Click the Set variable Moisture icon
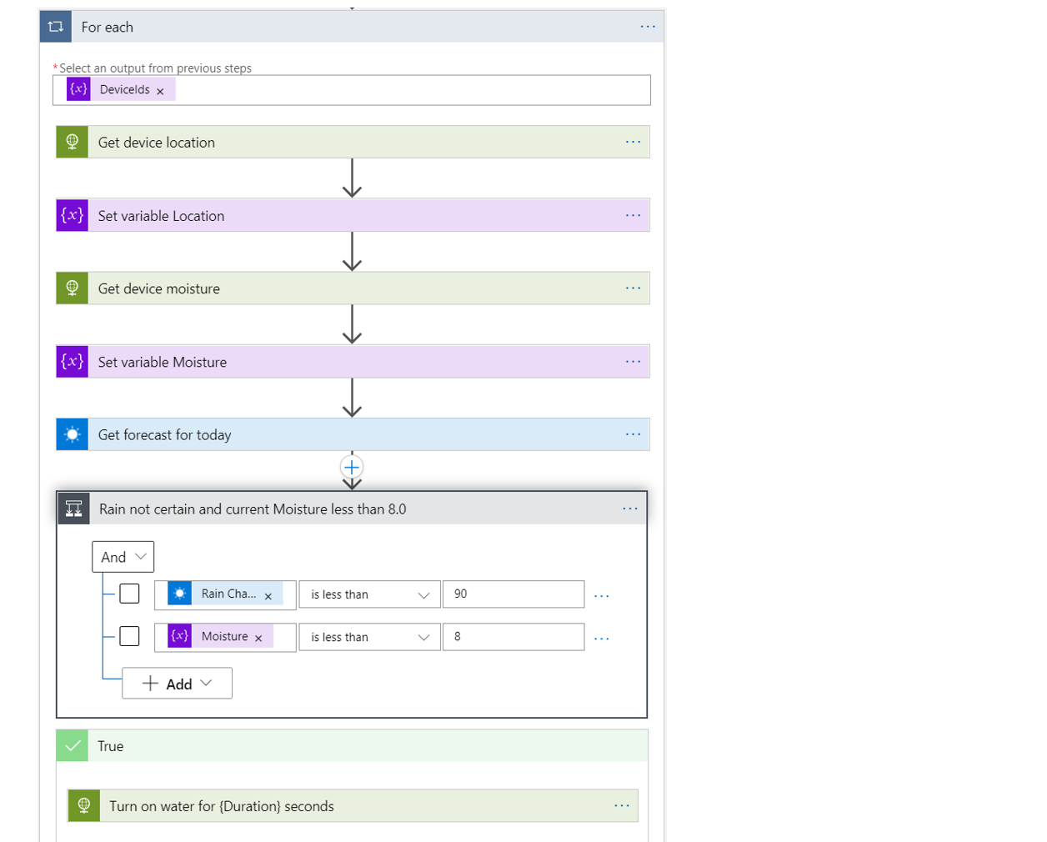The width and height of the screenshot is (1047, 842). pyautogui.click(x=73, y=362)
